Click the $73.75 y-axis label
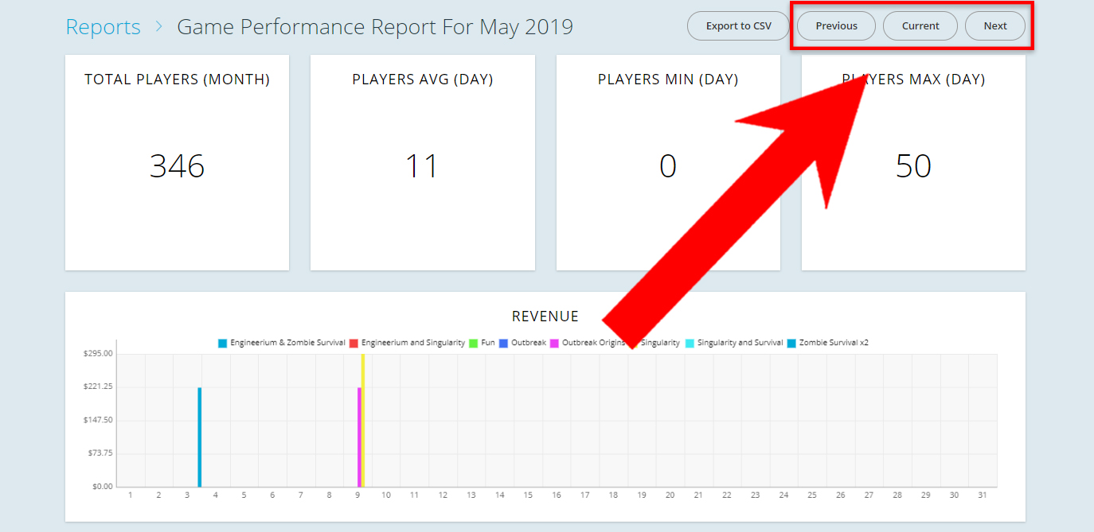1094x532 pixels. pyautogui.click(x=100, y=453)
